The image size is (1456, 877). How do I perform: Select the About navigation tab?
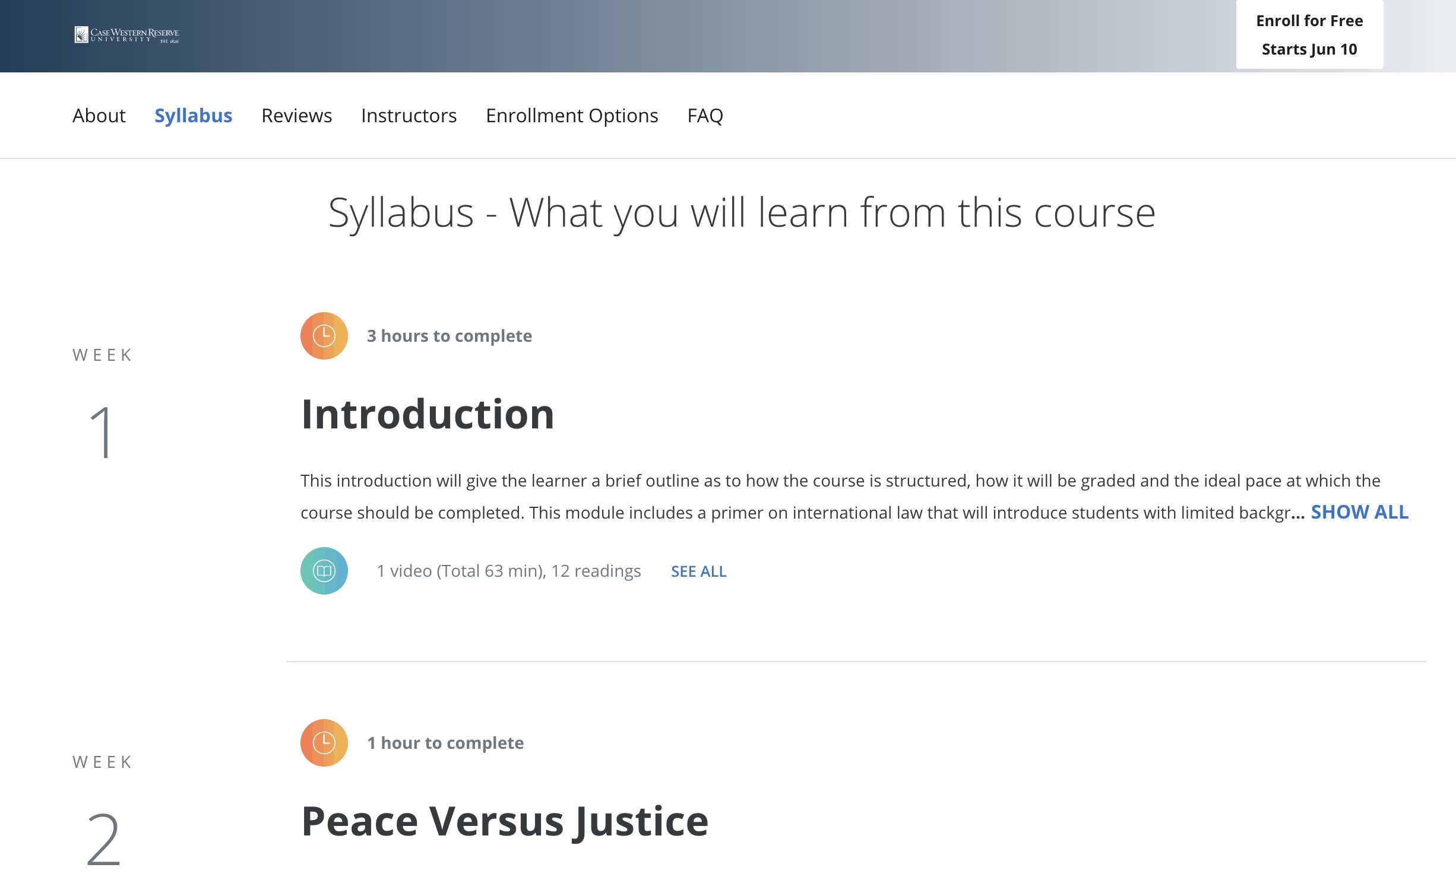(x=99, y=115)
